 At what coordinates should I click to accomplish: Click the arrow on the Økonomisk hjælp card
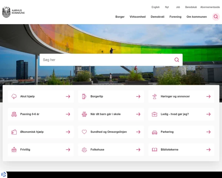pos(68,132)
